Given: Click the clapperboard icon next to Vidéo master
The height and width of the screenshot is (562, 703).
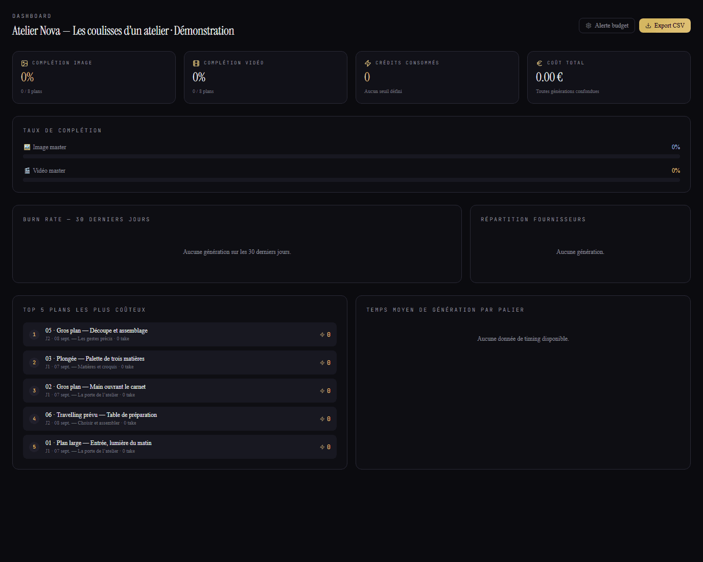Looking at the screenshot, I should coord(27,171).
